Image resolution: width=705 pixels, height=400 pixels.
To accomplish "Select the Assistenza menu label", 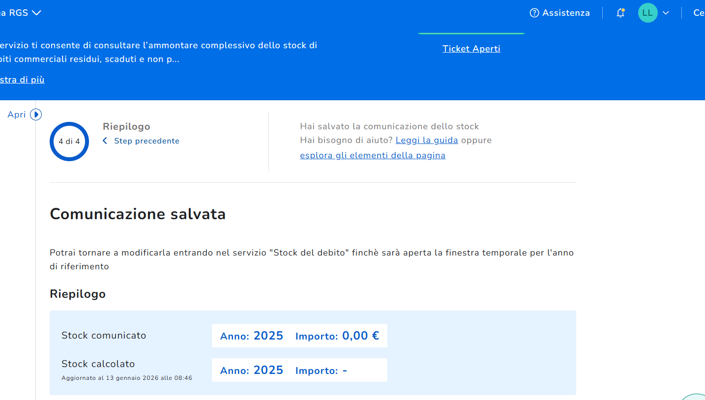I will point(565,13).
